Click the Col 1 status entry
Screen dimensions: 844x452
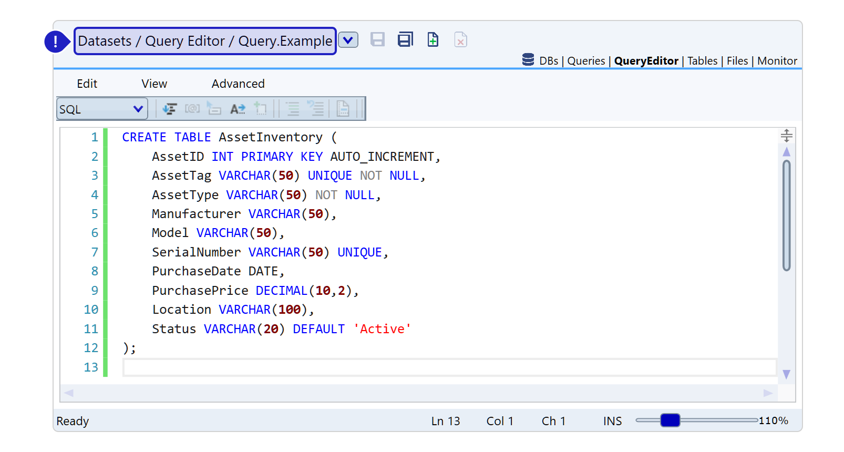[x=500, y=421]
